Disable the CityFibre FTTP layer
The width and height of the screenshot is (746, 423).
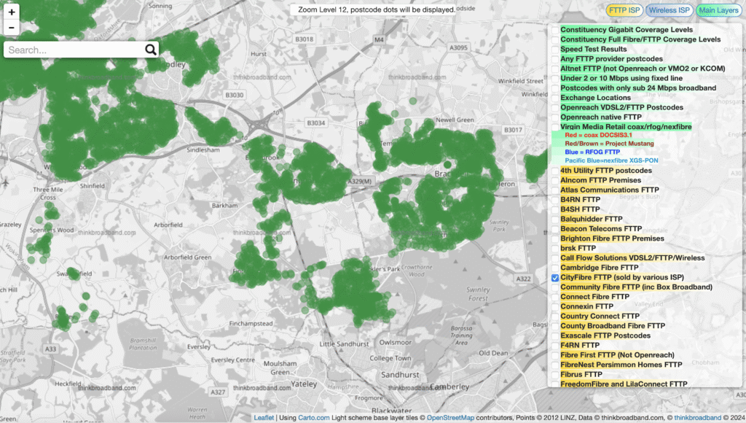(x=555, y=278)
